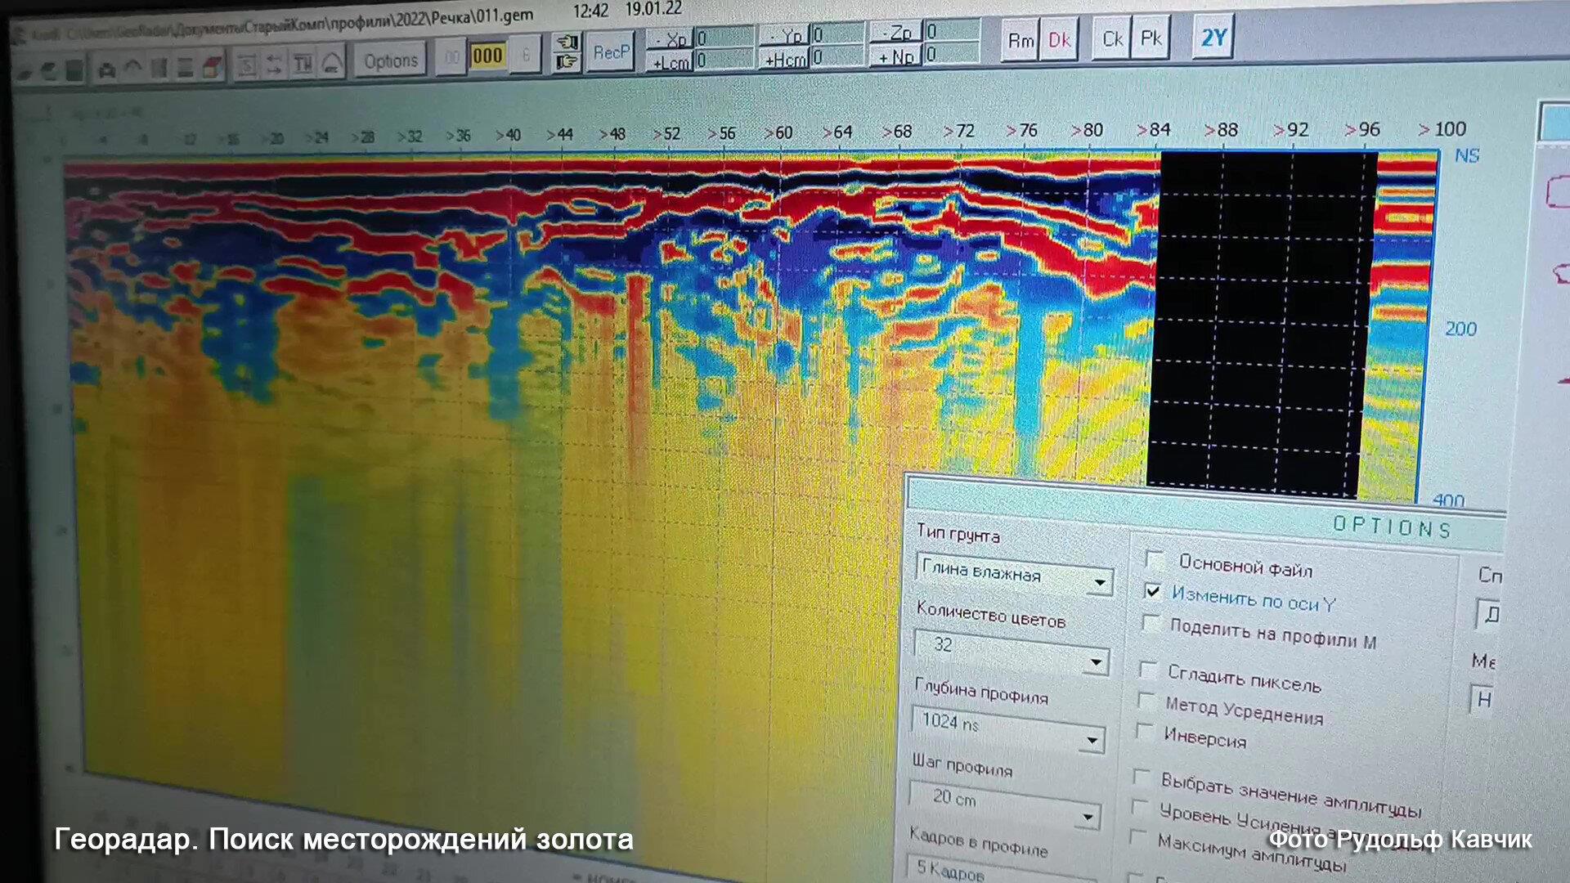Click the Pk toolbar button
Image resolution: width=1570 pixels, height=883 pixels.
pos(1151,38)
